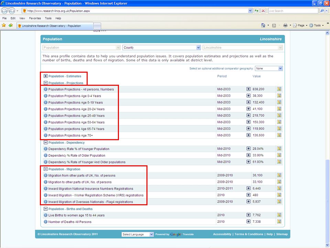
Task: Expand value details for 28.04% row
Action: pyautogui.click(x=249, y=148)
